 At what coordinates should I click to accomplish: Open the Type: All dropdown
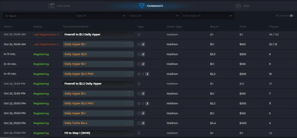(101, 16)
